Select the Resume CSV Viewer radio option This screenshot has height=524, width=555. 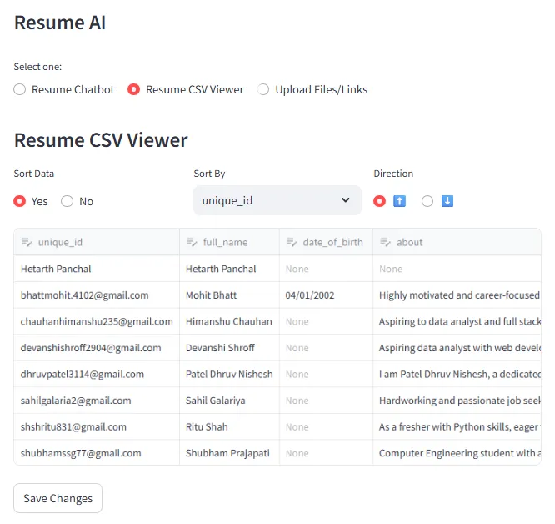133,89
